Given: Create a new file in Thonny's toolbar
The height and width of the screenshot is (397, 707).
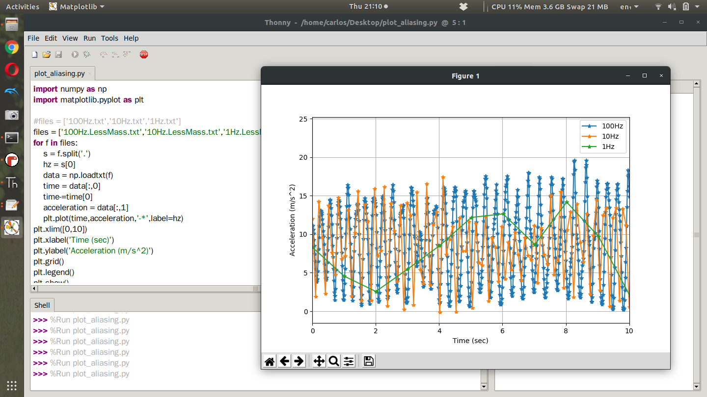Looking at the screenshot, I should click(x=35, y=54).
